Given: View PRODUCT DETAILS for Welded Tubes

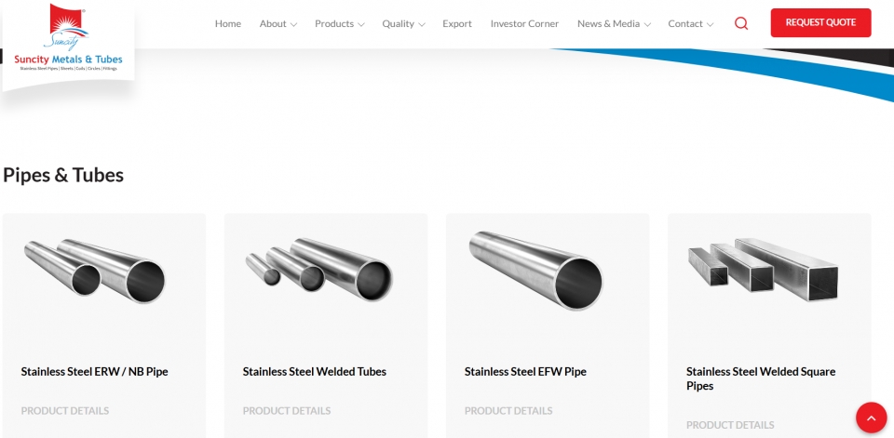Looking at the screenshot, I should (x=287, y=411).
